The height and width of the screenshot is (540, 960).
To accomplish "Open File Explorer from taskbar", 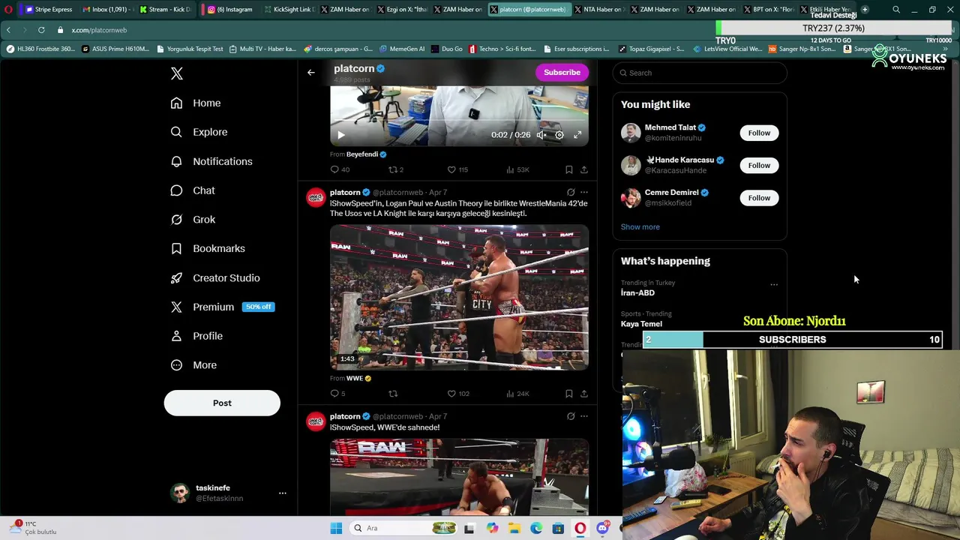I will (x=514, y=528).
